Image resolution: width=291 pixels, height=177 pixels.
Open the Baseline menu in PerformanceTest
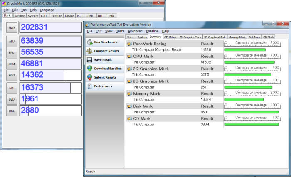click(152, 31)
